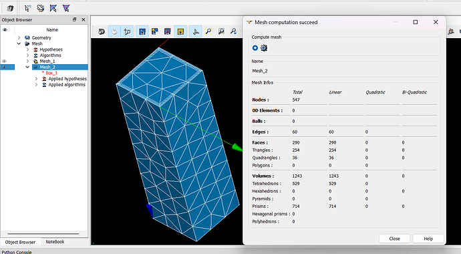
Task: Click the Quadrangles Linear value 36
Action: (331, 158)
